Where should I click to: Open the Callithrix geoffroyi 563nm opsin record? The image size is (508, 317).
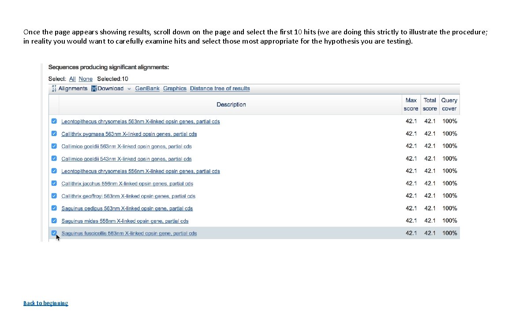tap(128, 196)
